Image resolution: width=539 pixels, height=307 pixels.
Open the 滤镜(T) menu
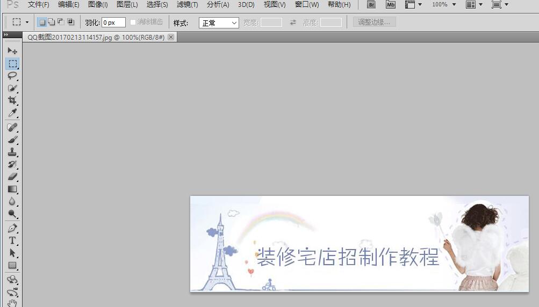[x=188, y=4]
